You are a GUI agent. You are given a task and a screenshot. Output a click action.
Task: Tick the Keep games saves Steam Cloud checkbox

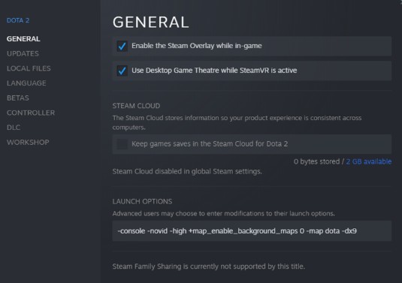pos(122,144)
